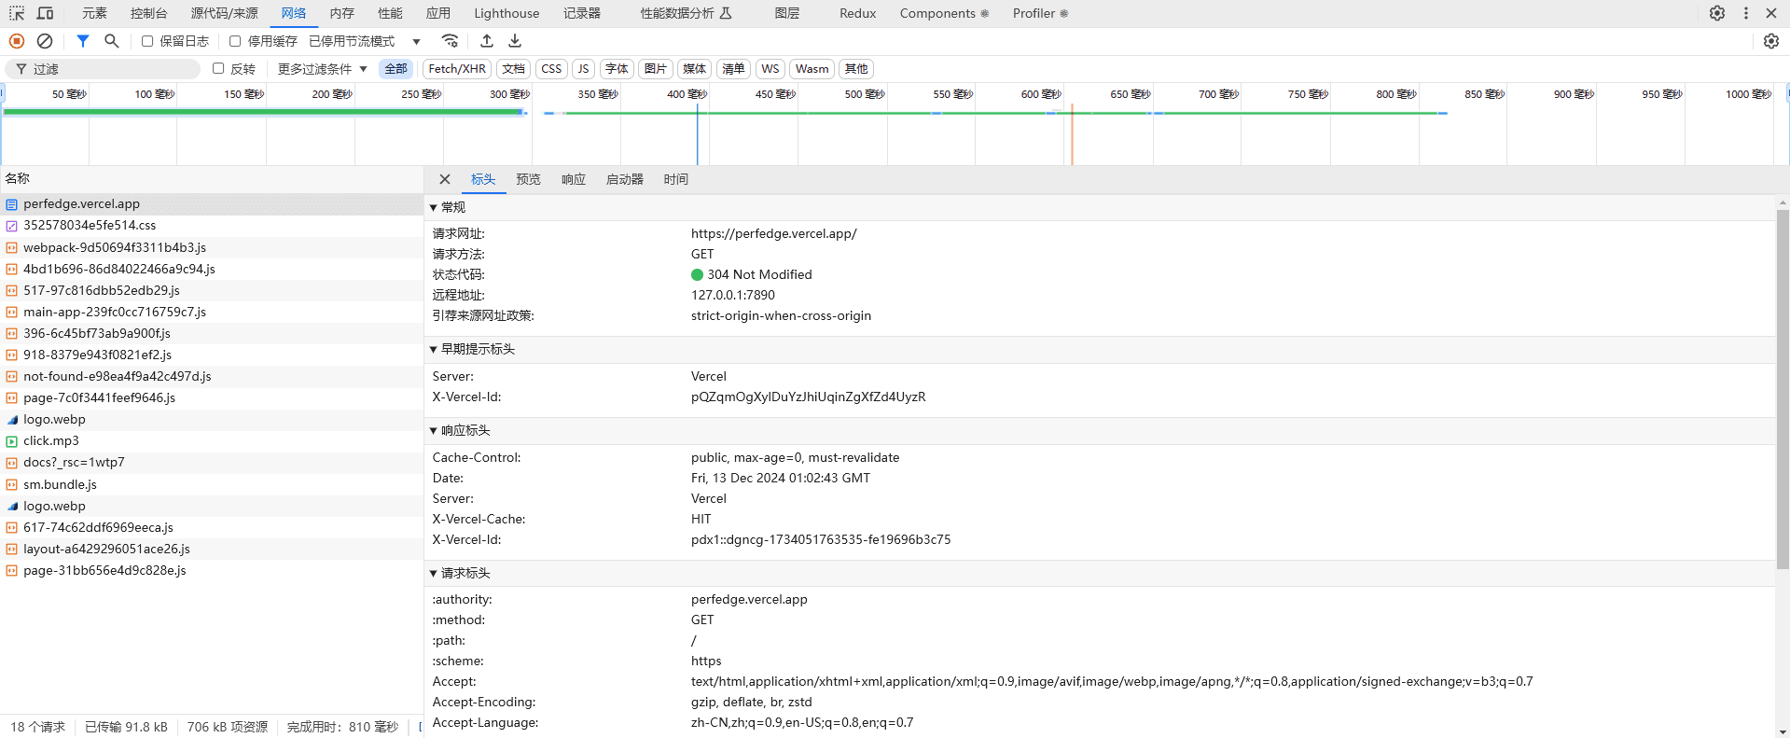Toggle device toolbar icon
Screen dimensions: 1790x738
coord(45,13)
